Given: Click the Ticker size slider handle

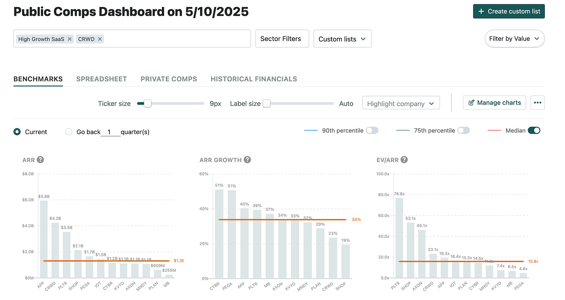Looking at the screenshot, I should [147, 103].
